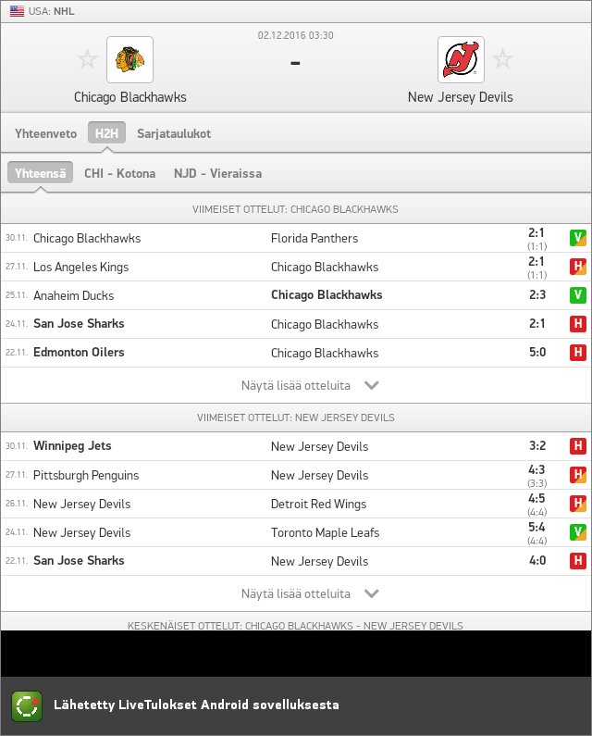Switch to the Yhteenveto tab
This screenshot has width=592, height=736.
[x=45, y=133]
